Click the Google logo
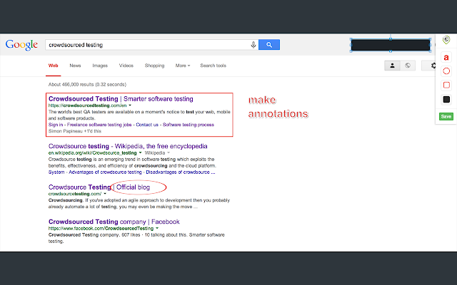457x285 pixels. click(21, 45)
